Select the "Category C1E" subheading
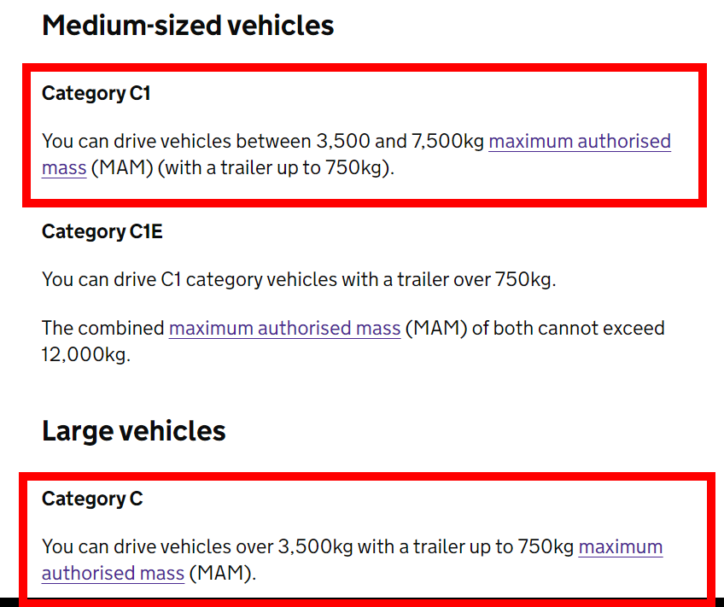The height and width of the screenshot is (607, 724). point(102,231)
